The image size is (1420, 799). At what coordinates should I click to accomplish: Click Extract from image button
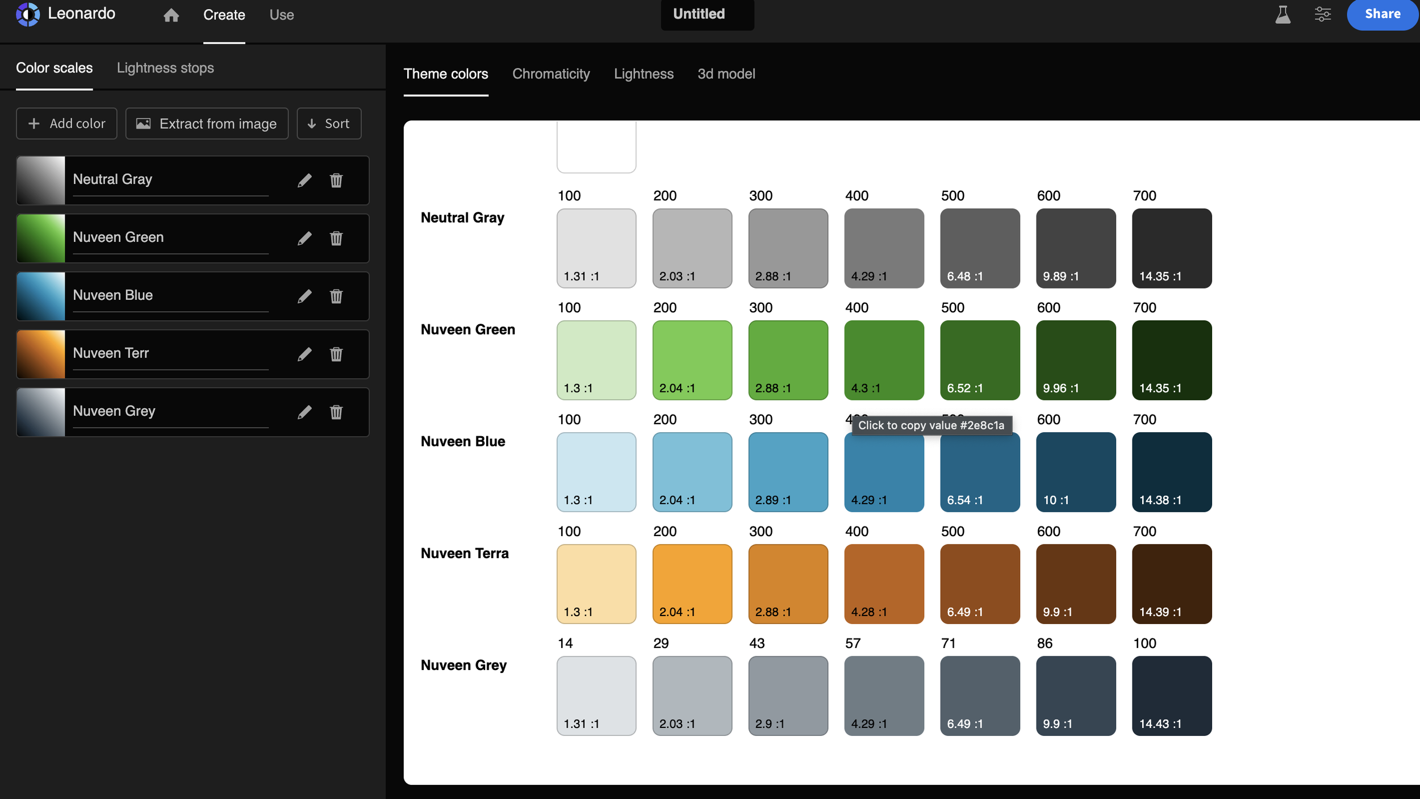[207, 124]
